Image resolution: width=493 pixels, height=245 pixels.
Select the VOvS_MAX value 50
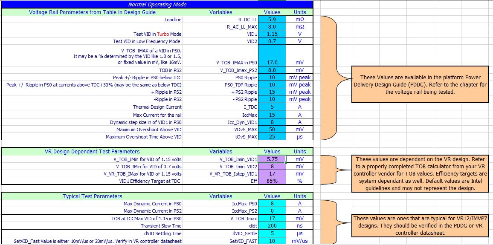[272, 130]
